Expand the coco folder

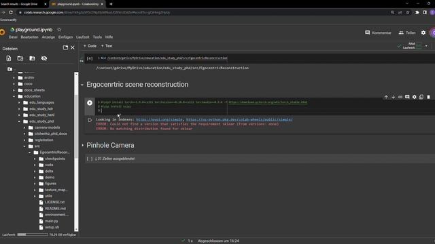coord(14,84)
